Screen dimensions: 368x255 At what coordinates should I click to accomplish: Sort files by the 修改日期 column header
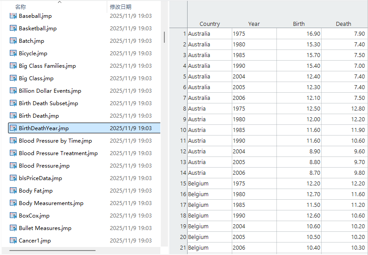(121, 7)
